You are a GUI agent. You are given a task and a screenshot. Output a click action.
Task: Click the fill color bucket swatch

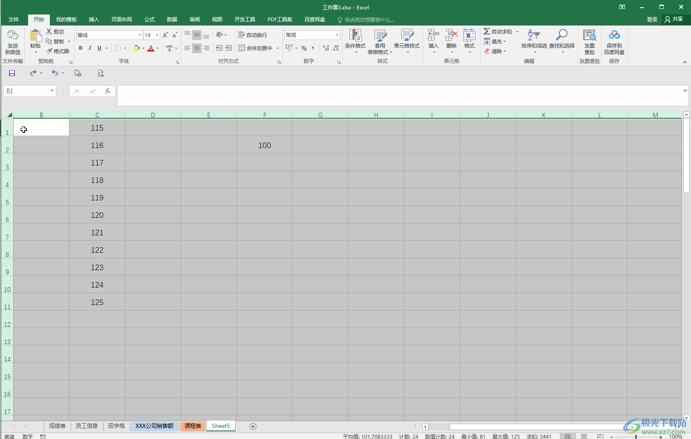coord(136,48)
